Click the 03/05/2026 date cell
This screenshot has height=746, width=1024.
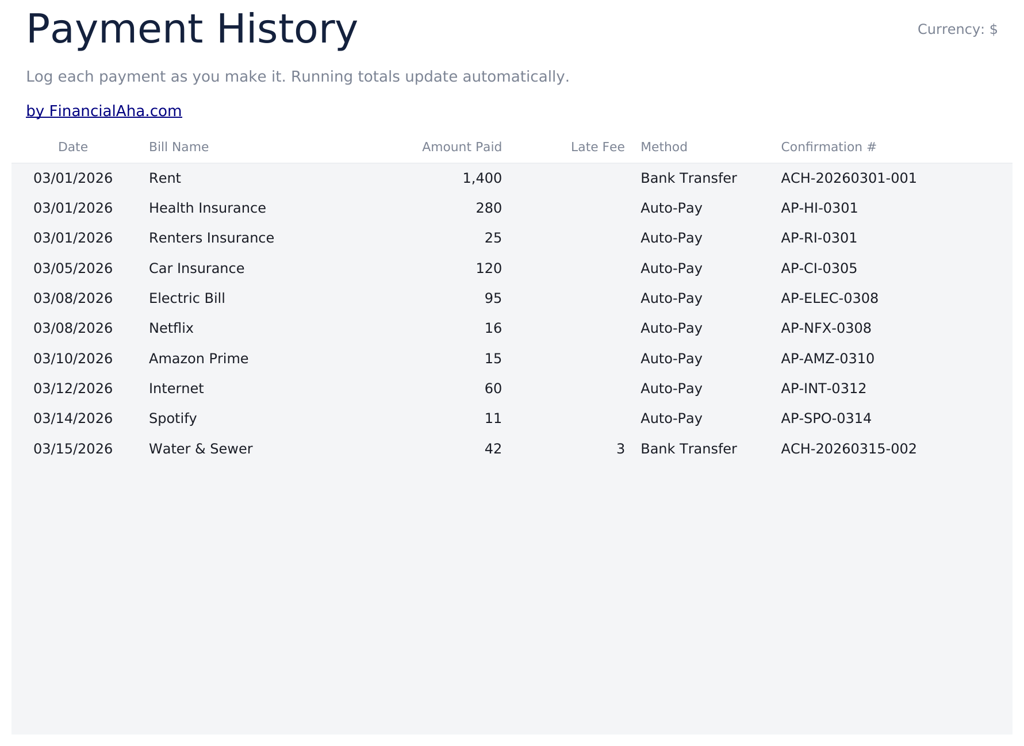pos(73,268)
